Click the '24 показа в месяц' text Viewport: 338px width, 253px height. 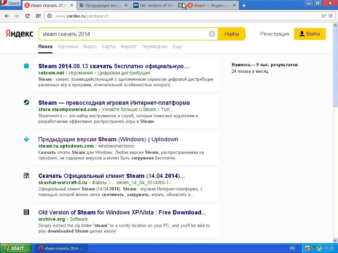click(250, 71)
